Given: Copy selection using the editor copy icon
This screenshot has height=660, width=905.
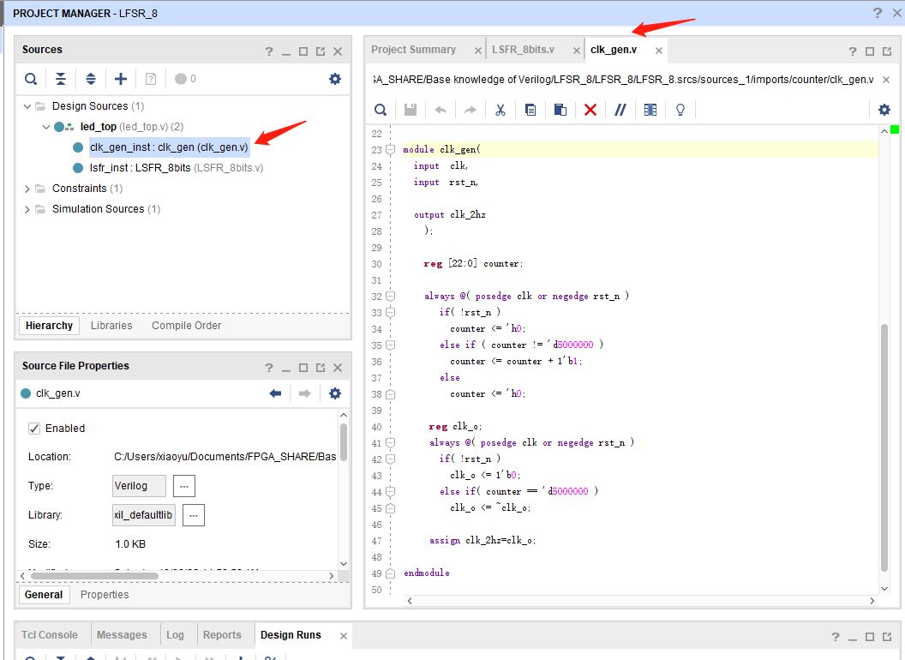Looking at the screenshot, I should pos(530,110).
